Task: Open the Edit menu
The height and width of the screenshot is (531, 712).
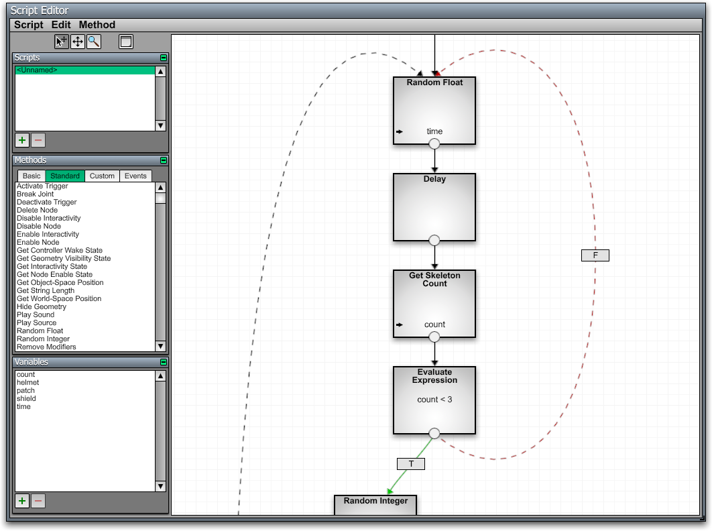Action: [61, 25]
